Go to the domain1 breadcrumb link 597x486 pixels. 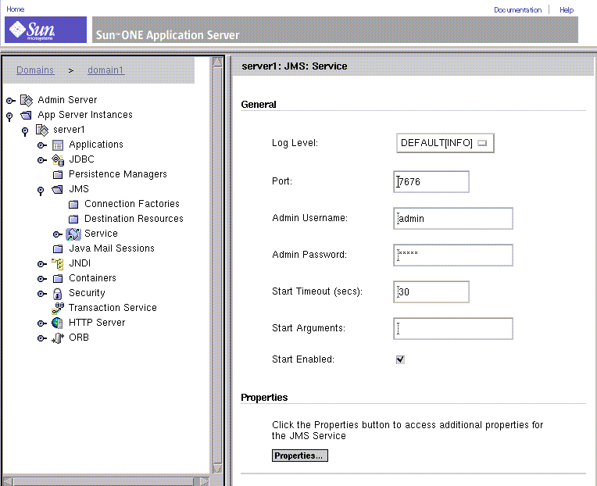pos(105,70)
